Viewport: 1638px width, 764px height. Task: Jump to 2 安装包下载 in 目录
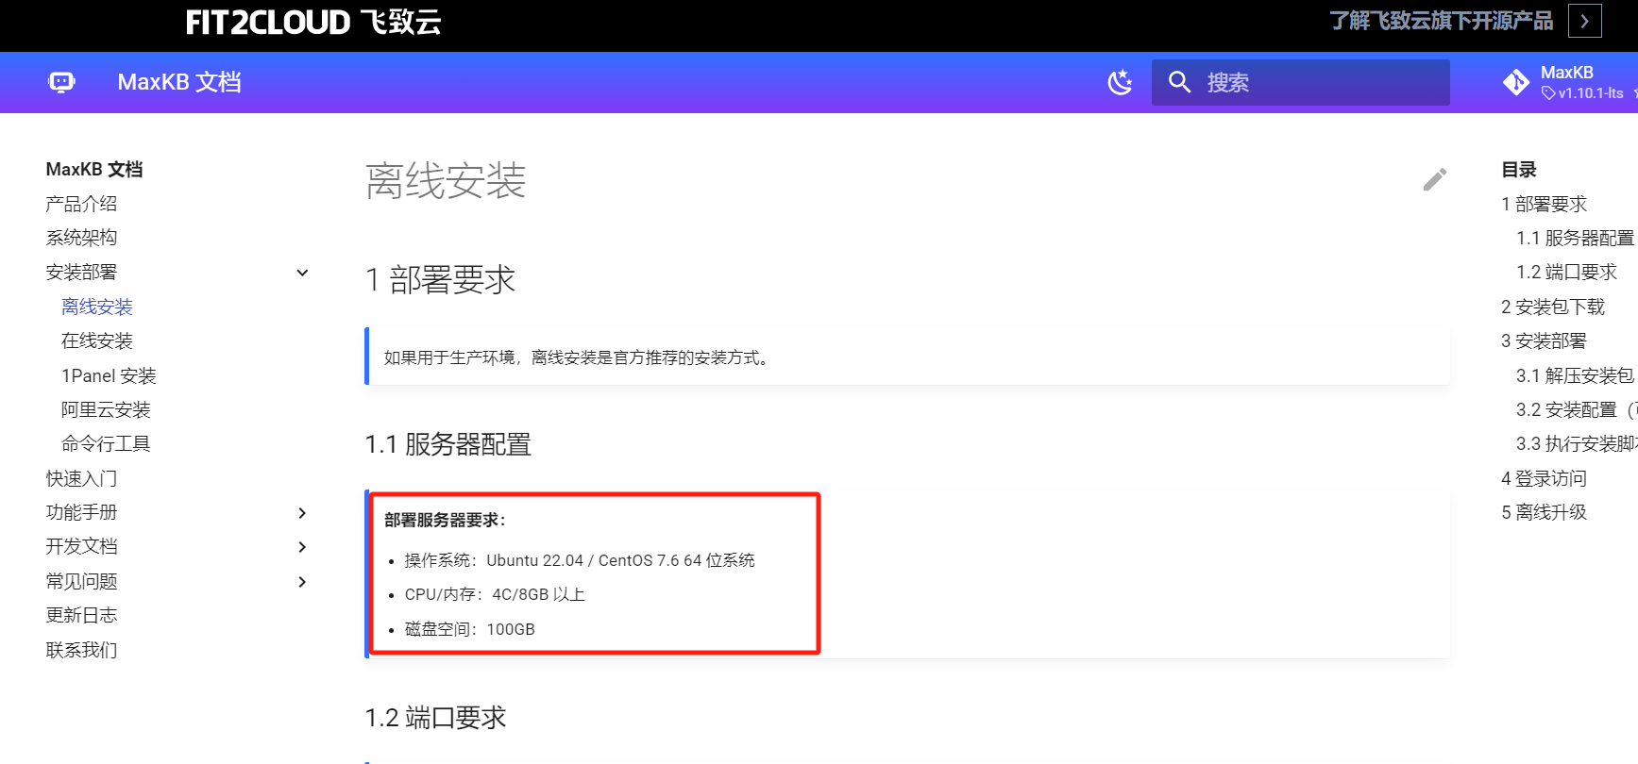1553,307
